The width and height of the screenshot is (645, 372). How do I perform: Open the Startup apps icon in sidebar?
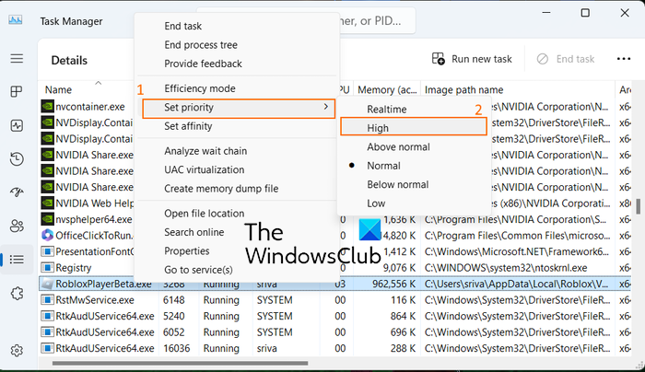(17, 192)
